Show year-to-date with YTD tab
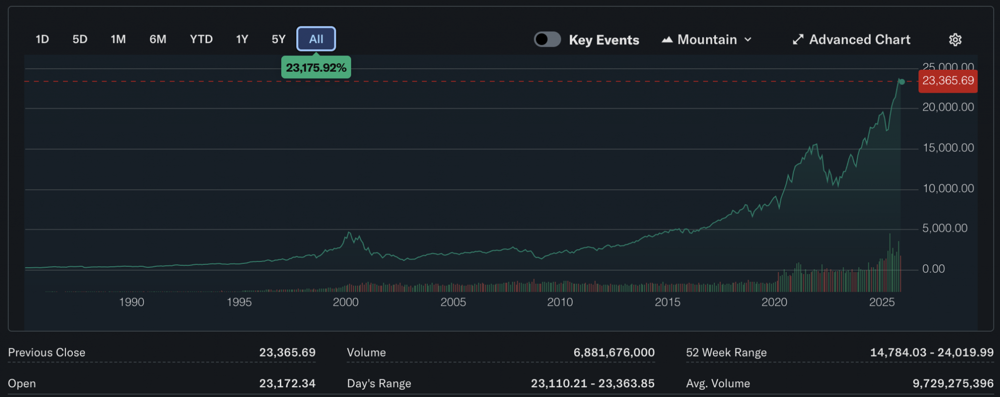Screen dimensions: 1000x397 [201, 39]
